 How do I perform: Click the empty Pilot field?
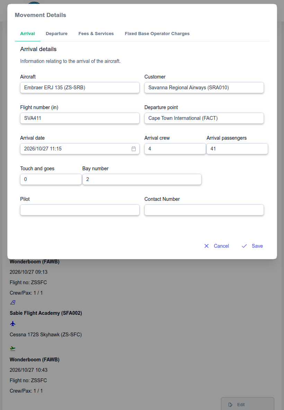click(x=80, y=210)
